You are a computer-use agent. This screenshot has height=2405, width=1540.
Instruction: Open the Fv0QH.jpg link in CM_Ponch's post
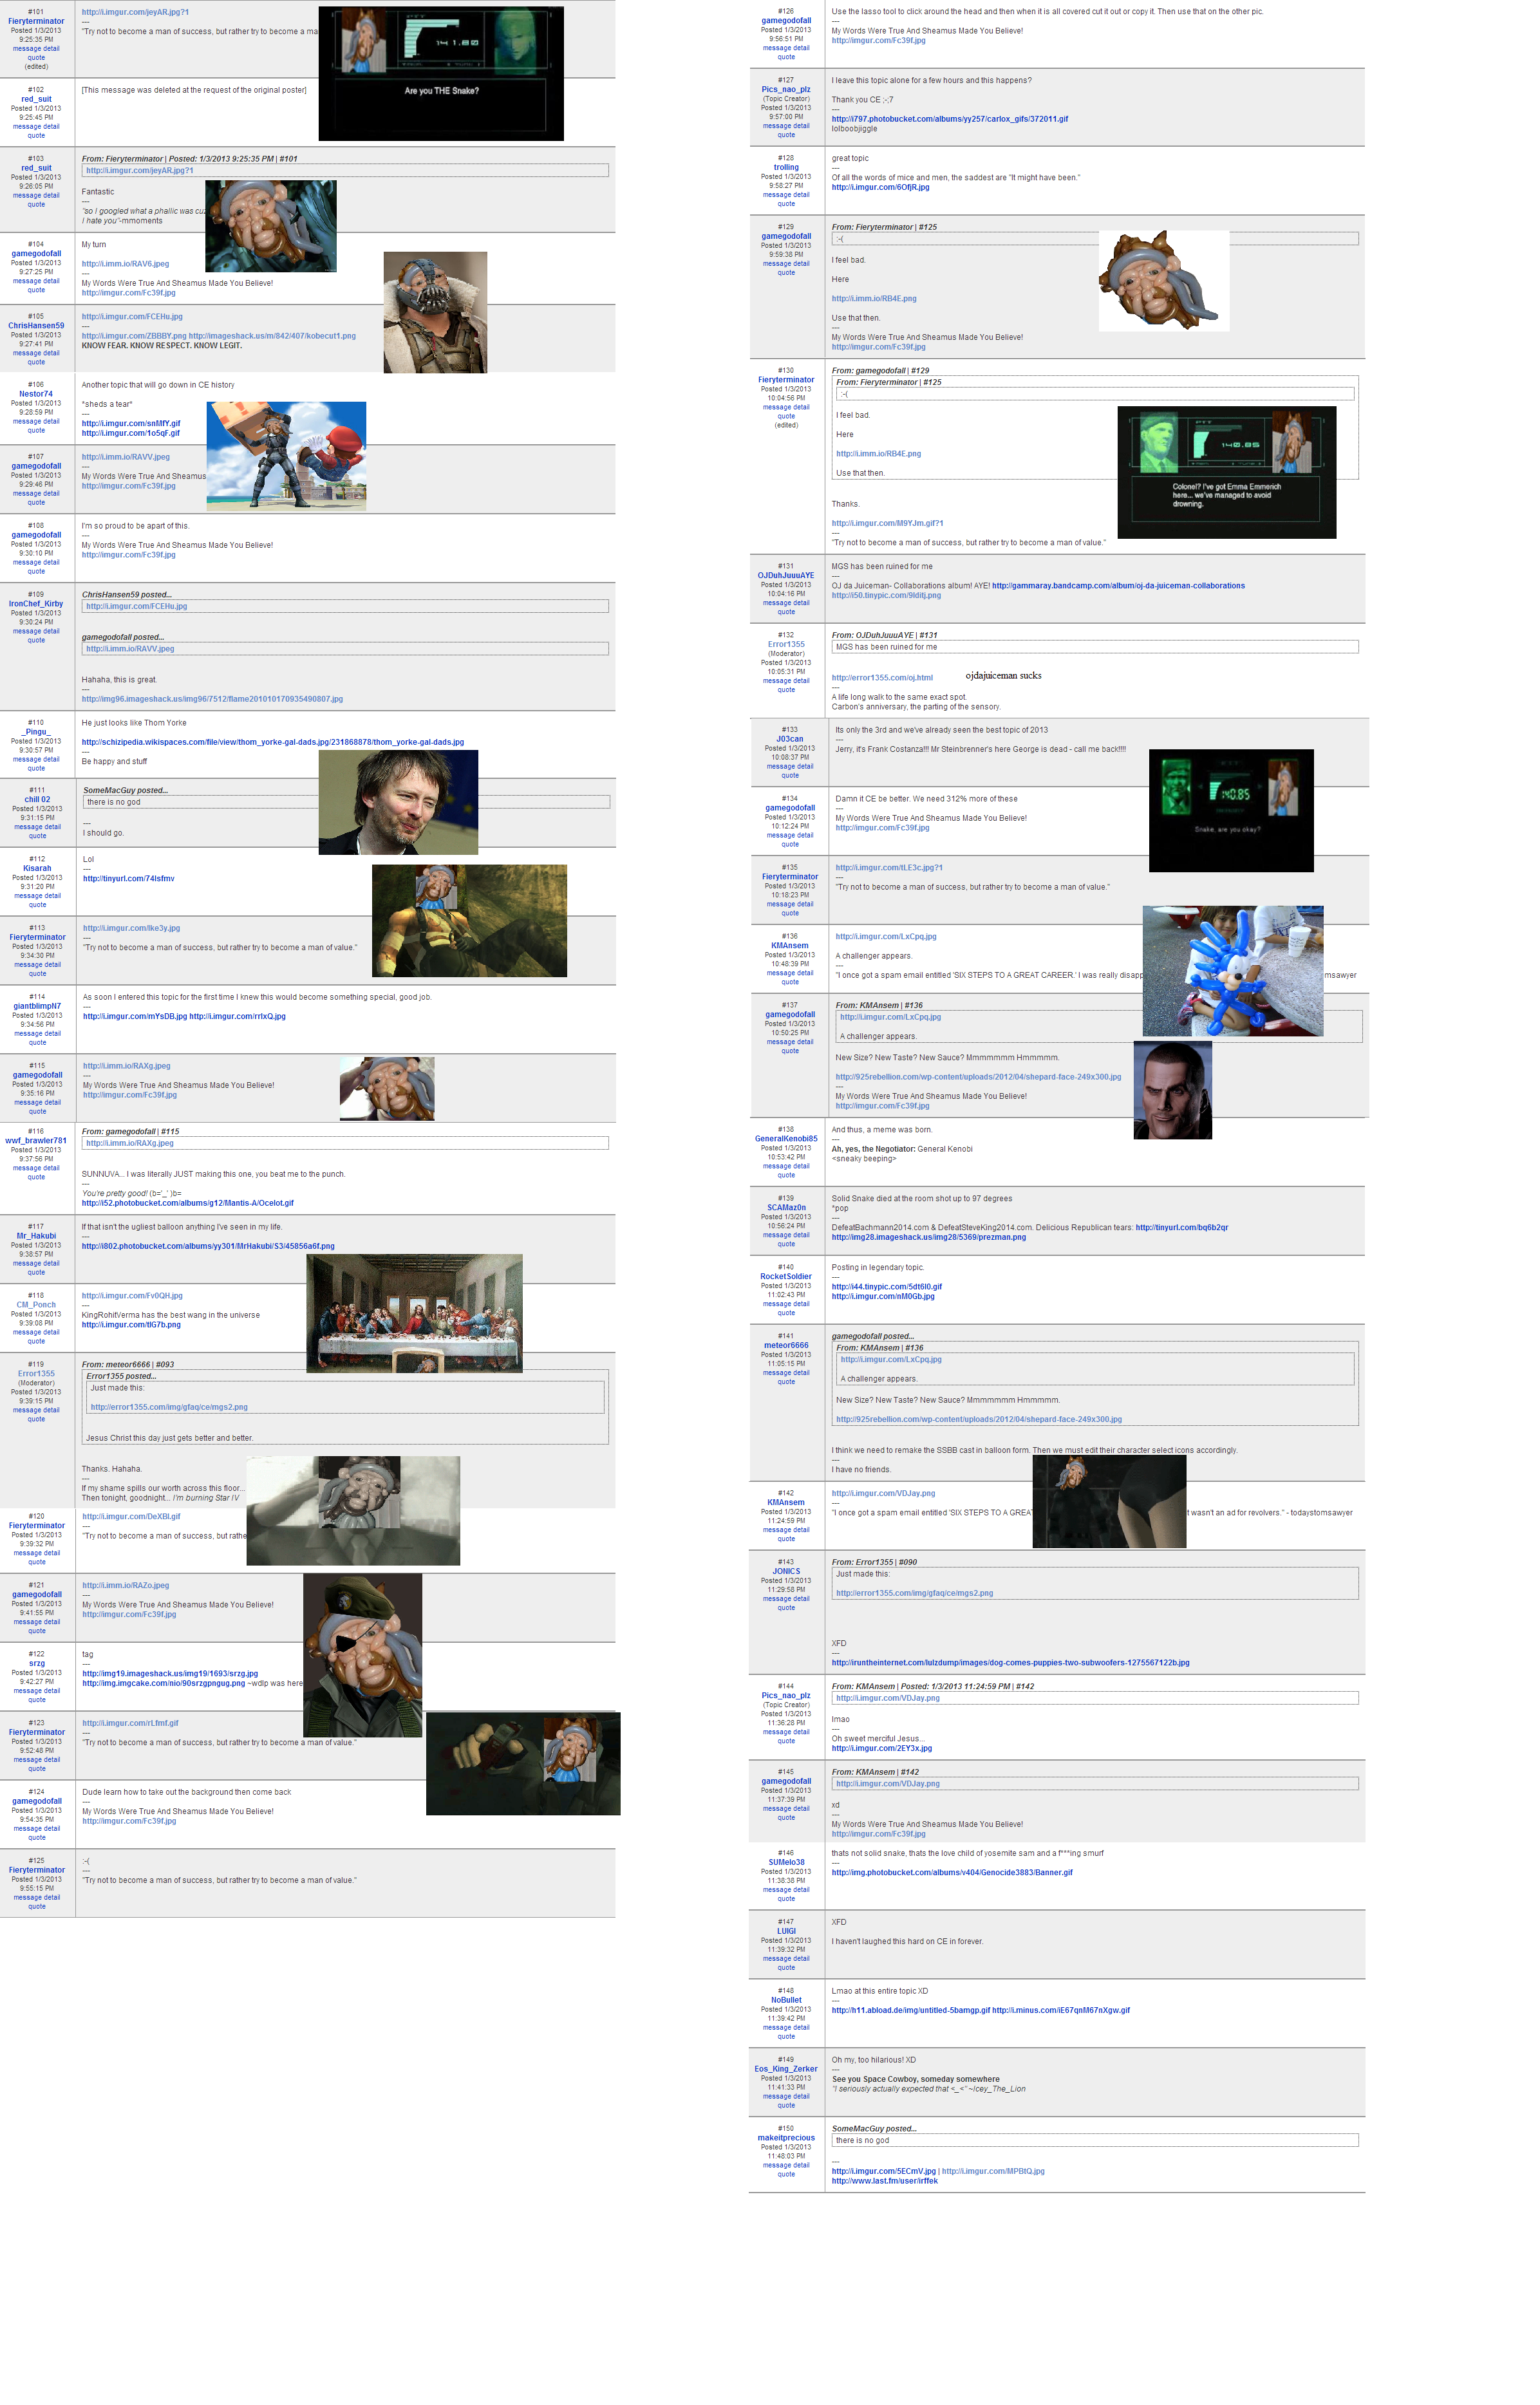tap(132, 1296)
